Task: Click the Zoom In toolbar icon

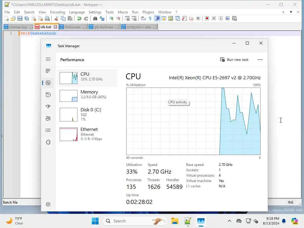Action: (x=111, y=18)
